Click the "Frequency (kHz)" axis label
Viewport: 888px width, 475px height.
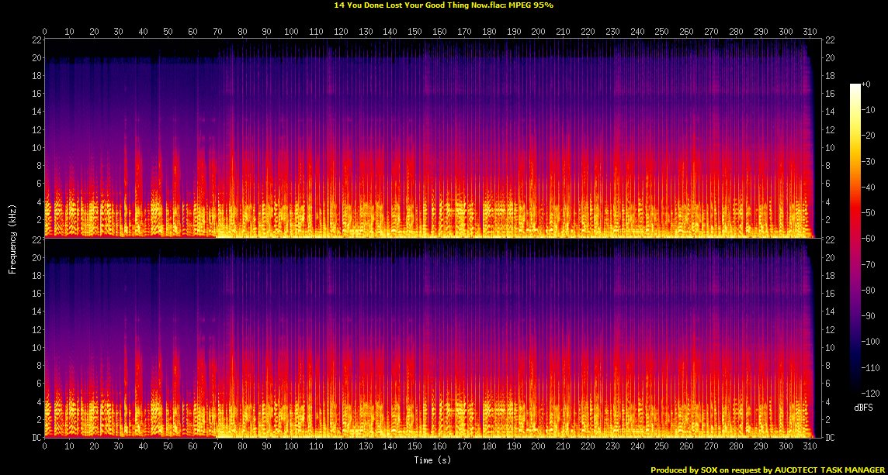tap(12, 239)
